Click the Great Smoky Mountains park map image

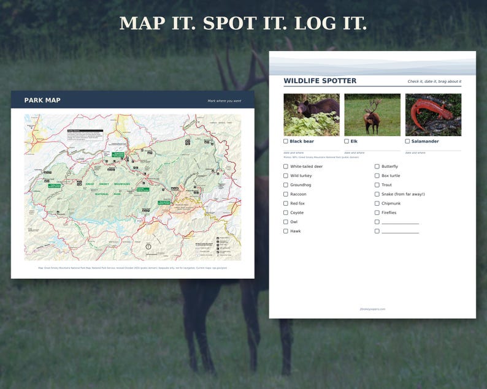tap(132, 187)
